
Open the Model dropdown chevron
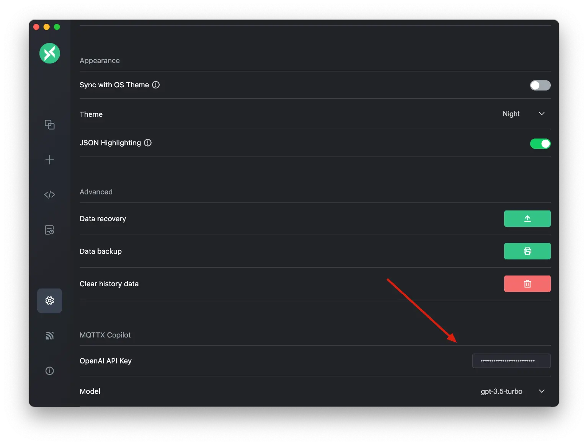(x=542, y=391)
